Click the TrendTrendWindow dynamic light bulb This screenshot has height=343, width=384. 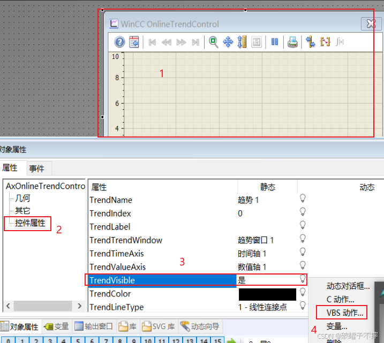(303, 238)
